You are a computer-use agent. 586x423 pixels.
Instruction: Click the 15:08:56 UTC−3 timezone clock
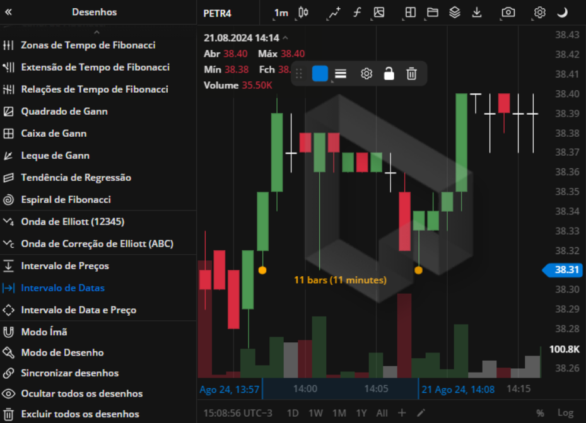click(238, 414)
